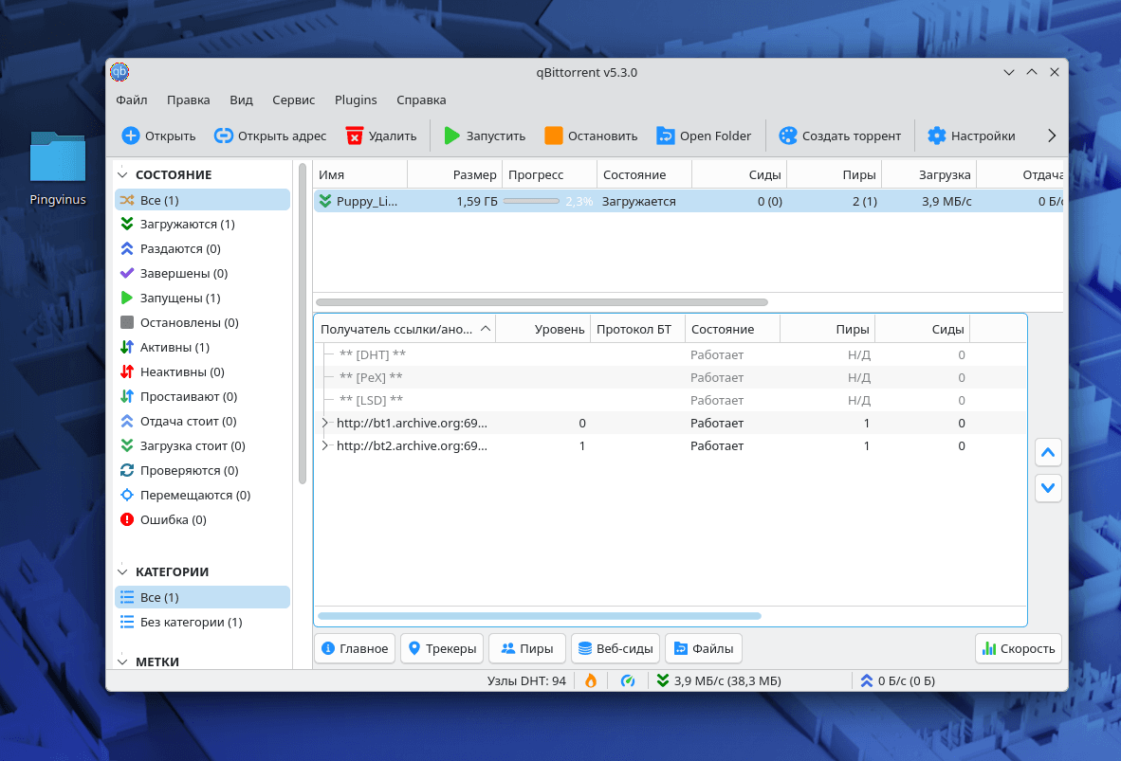Sort trackers by Получатель ссылки column

[405, 330]
